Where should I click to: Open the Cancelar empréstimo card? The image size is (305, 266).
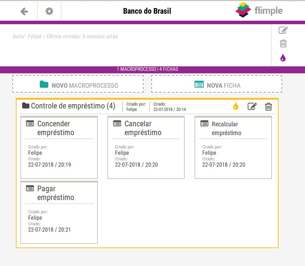[146, 147]
